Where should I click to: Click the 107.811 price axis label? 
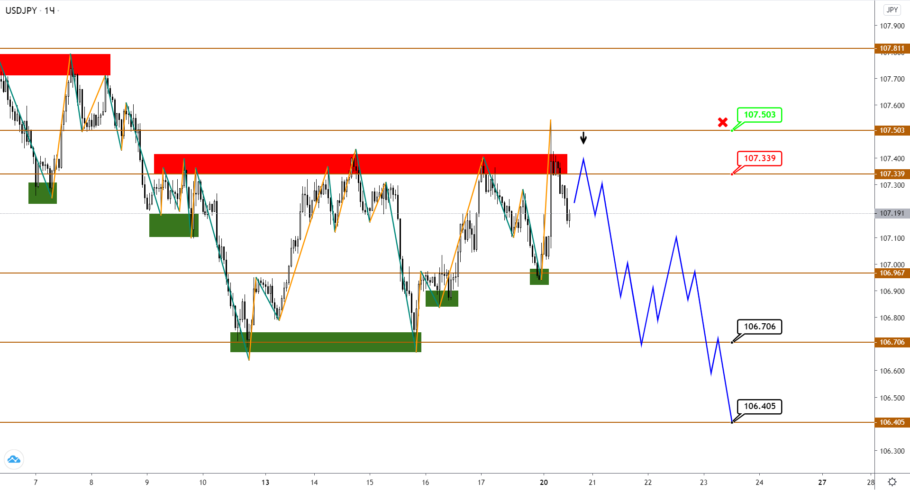pos(892,48)
